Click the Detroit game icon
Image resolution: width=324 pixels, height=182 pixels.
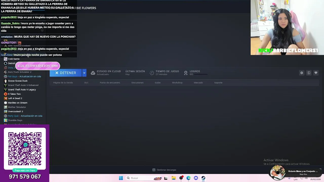point(6,63)
